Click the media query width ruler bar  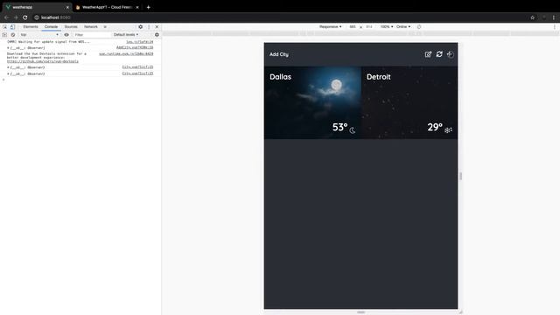tap(360, 33)
